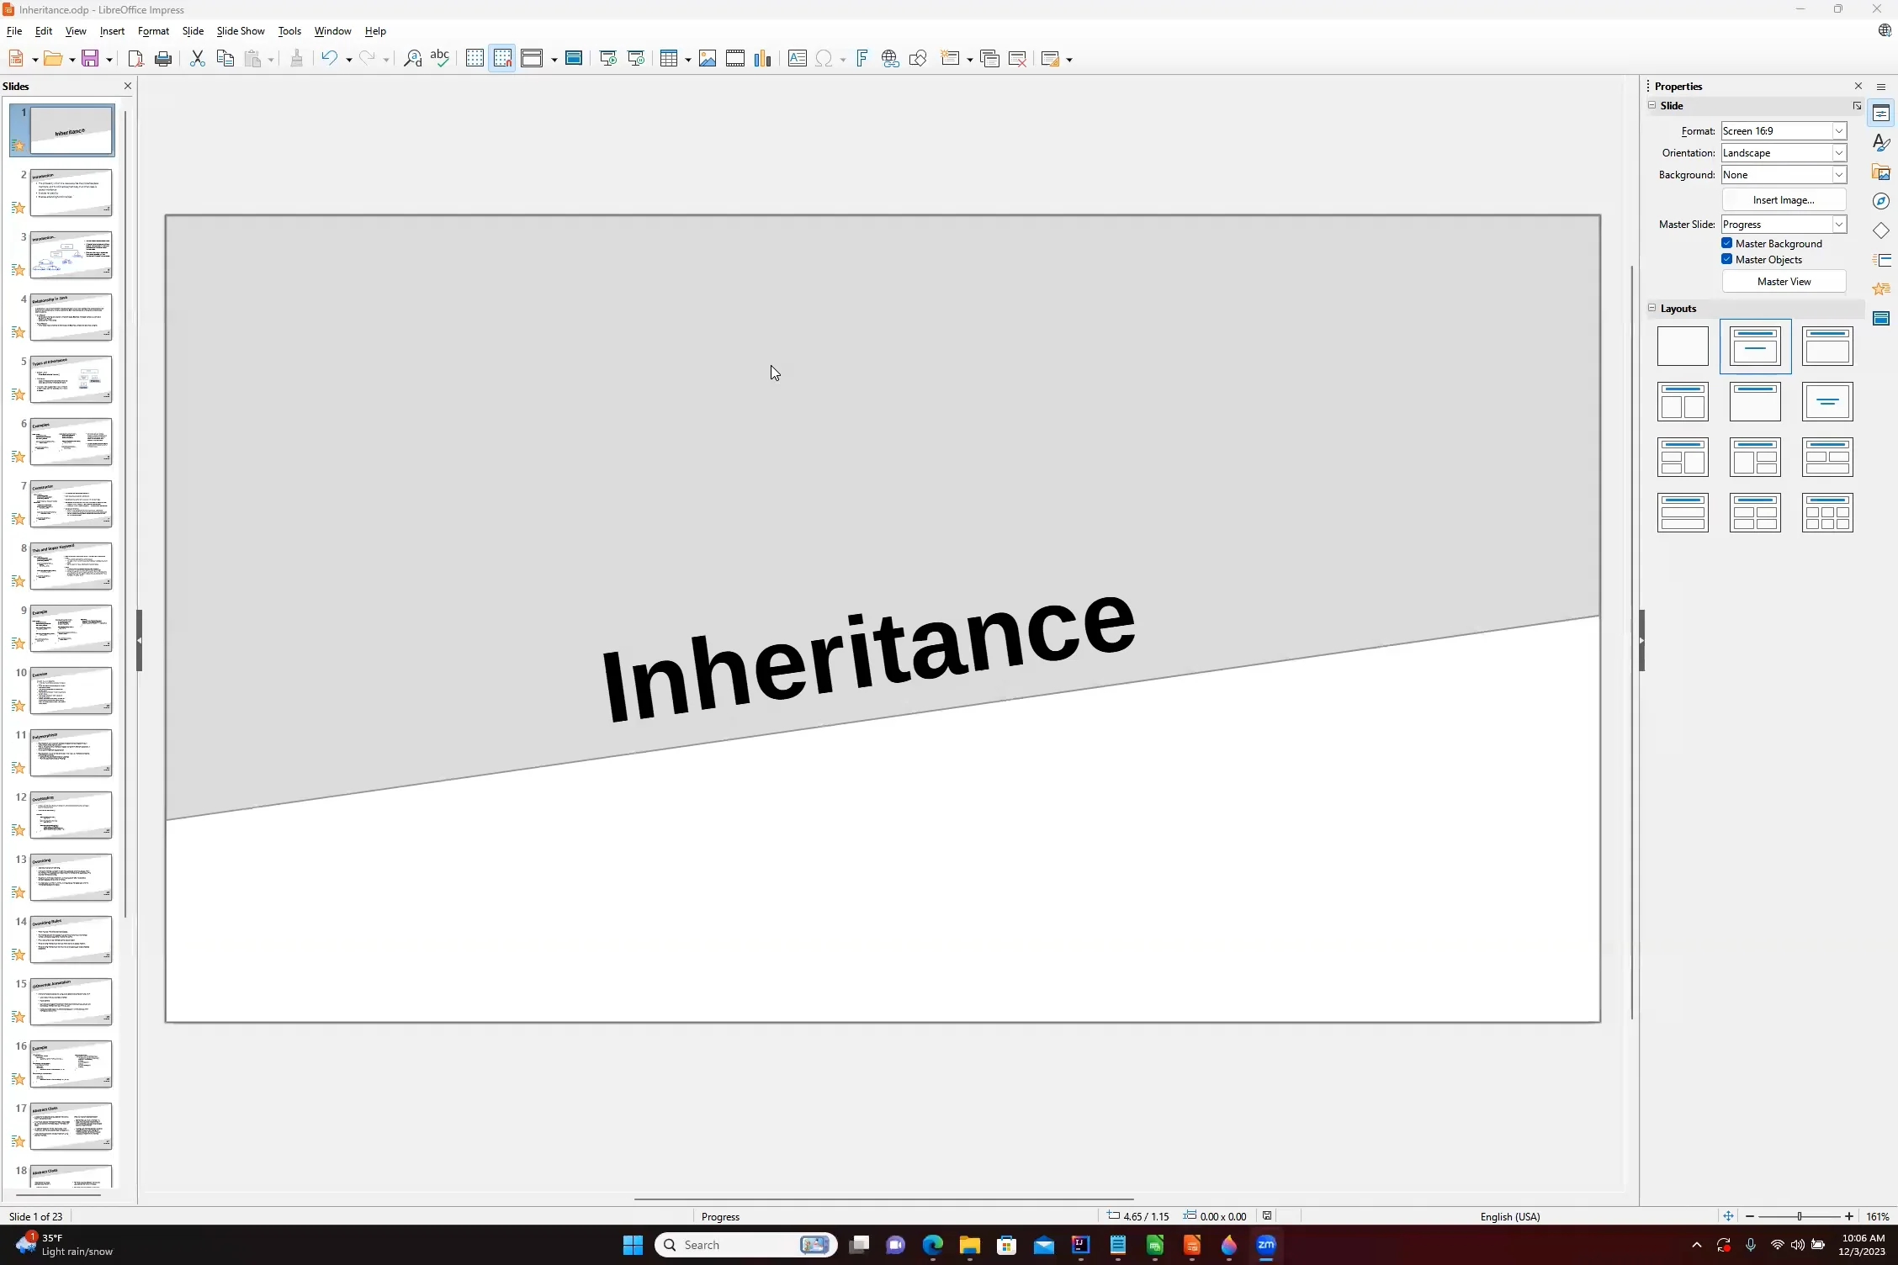Open the Slide Show menu
The height and width of the screenshot is (1265, 1898).
[x=241, y=31]
